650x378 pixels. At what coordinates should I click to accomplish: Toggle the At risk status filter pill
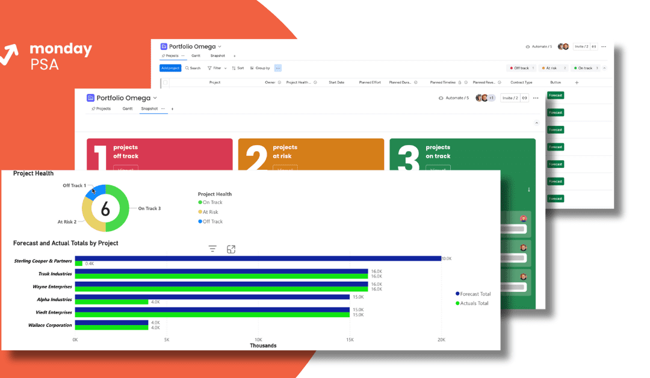click(554, 68)
